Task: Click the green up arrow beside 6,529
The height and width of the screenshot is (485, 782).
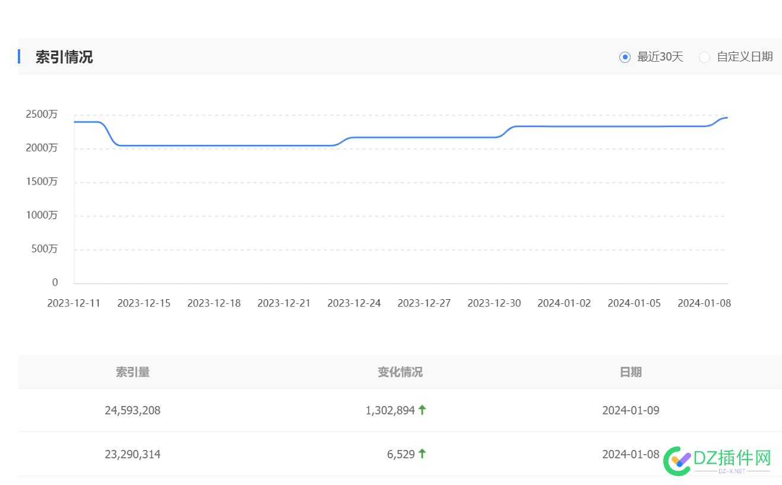Action: coord(422,454)
